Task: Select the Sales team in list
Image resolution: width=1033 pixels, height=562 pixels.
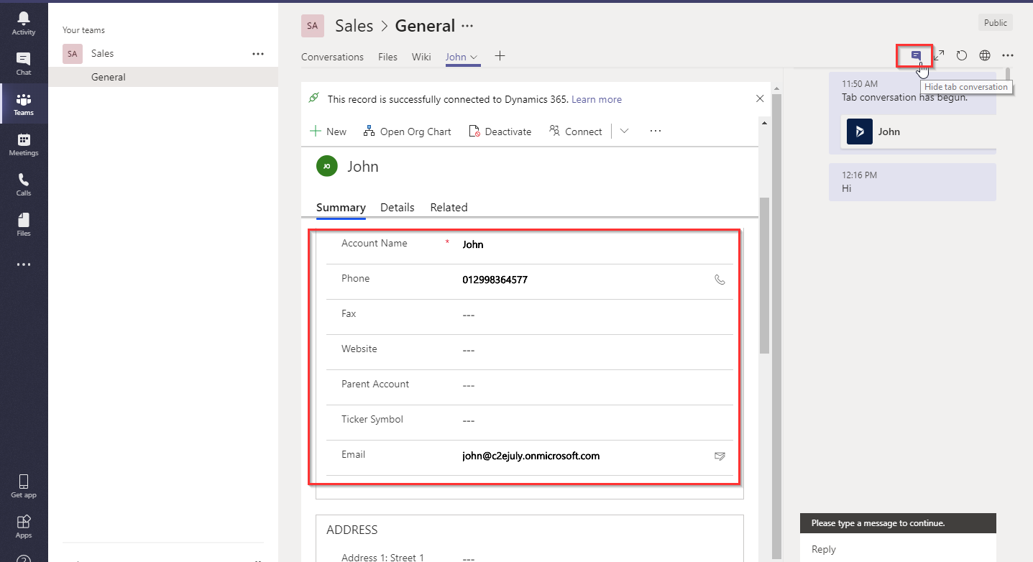Action: (x=163, y=54)
